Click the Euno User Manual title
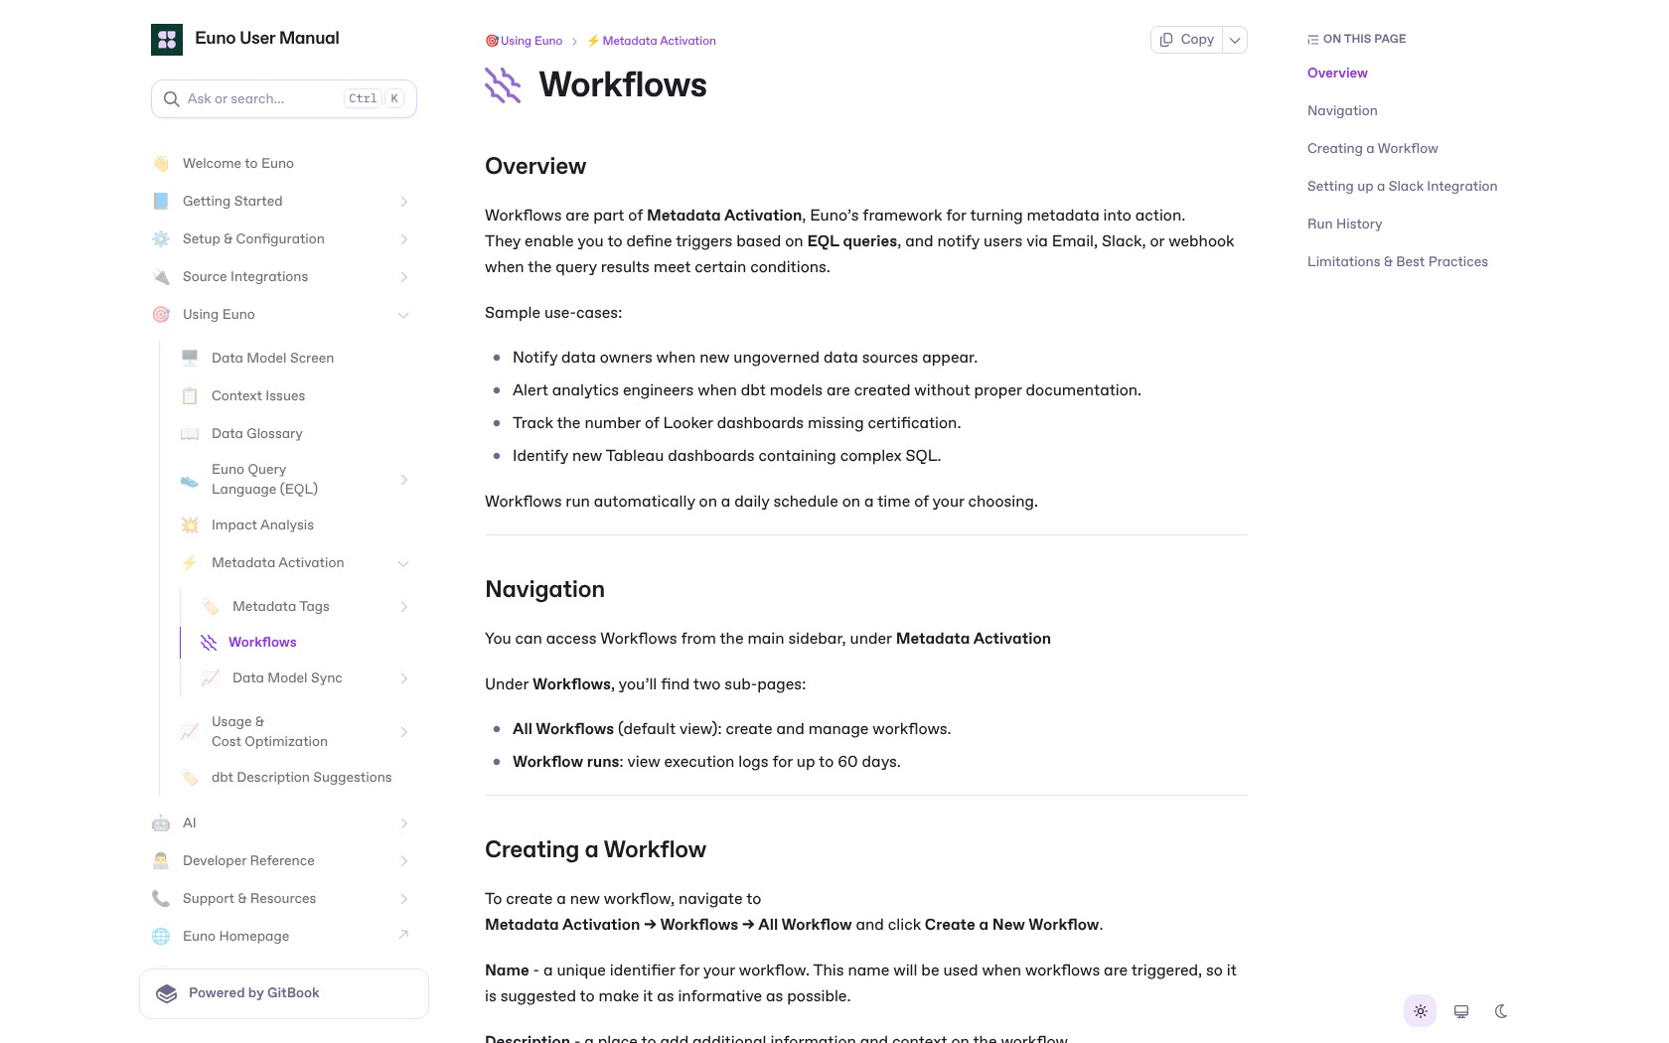Viewport: 1669px width, 1043px height. [267, 39]
